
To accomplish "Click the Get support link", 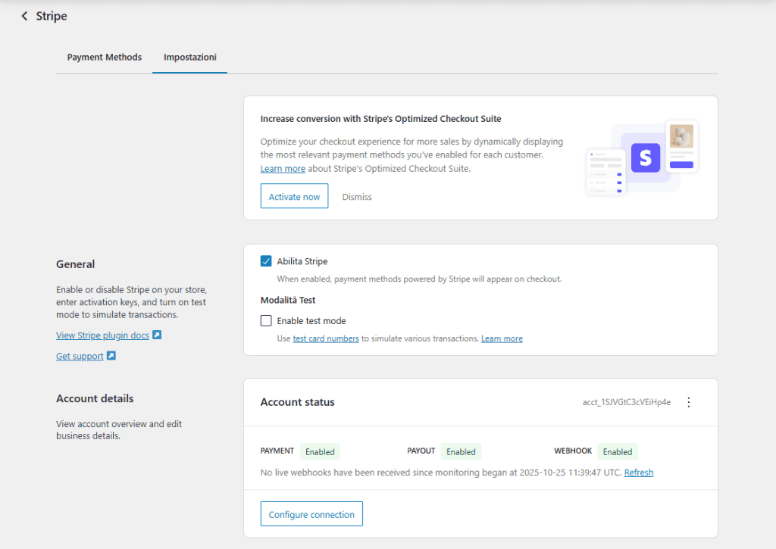I will [80, 356].
